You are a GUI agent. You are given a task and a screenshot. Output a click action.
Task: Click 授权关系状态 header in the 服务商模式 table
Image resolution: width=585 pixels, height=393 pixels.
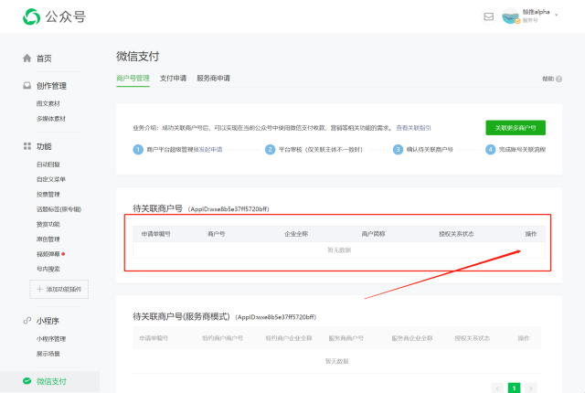472,338
